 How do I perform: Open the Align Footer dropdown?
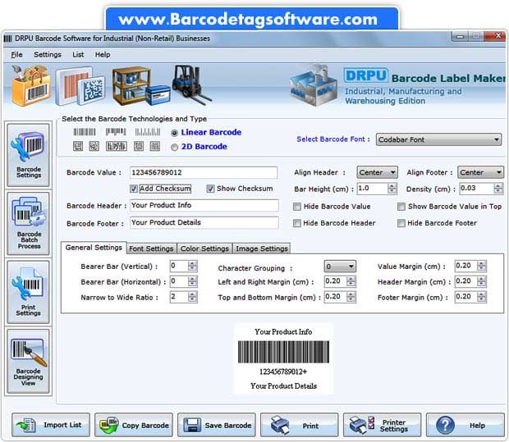point(480,172)
